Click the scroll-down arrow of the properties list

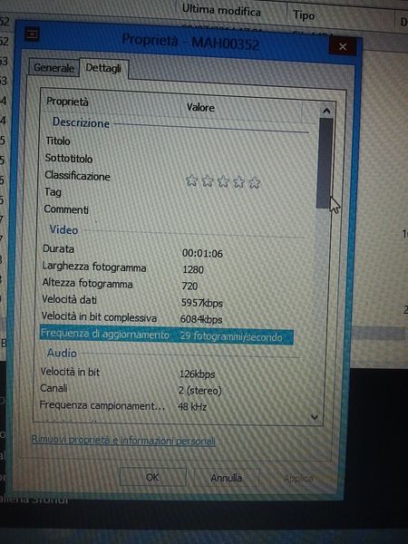[315, 417]
